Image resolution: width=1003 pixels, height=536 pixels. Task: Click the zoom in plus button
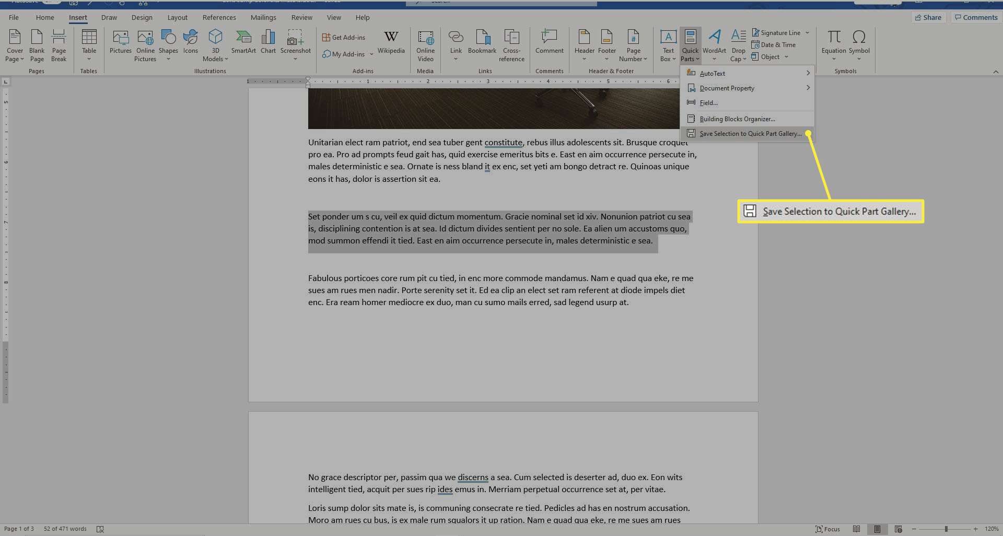pyautogui.click(x=975, y=529)
